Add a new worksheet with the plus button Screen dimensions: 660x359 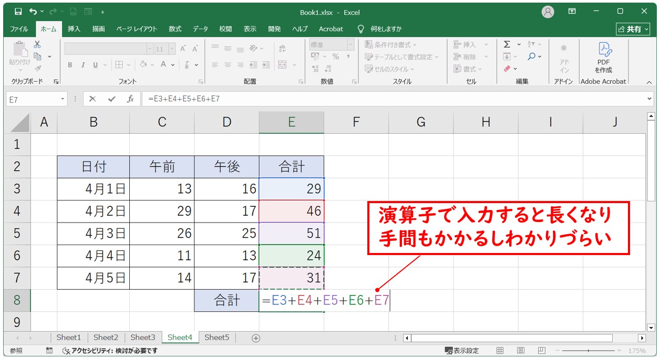pos(255,337)
